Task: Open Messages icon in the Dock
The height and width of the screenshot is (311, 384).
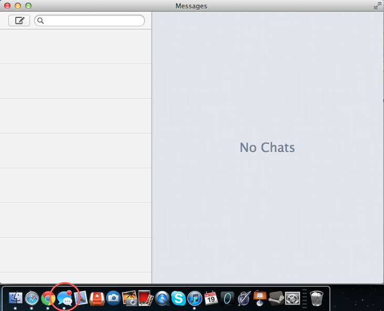Action: tap(65, 298)
